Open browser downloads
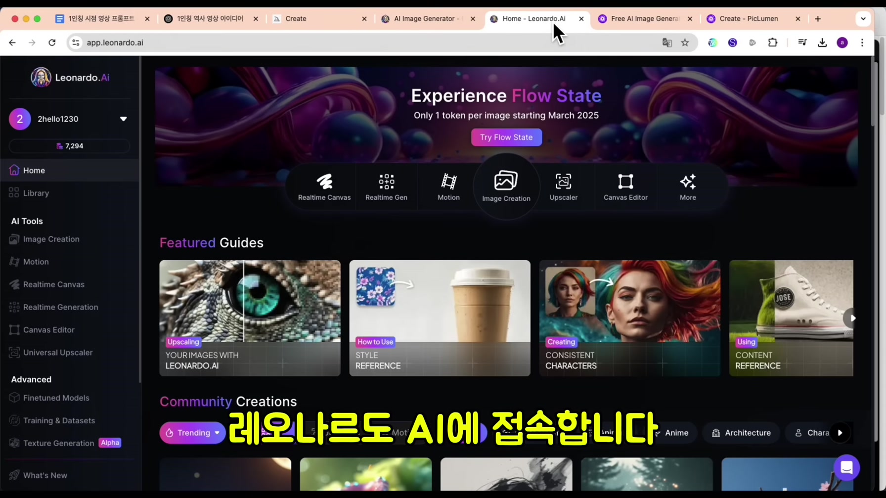The height and width of the screenshot is (498, 886). click(822, 43)
